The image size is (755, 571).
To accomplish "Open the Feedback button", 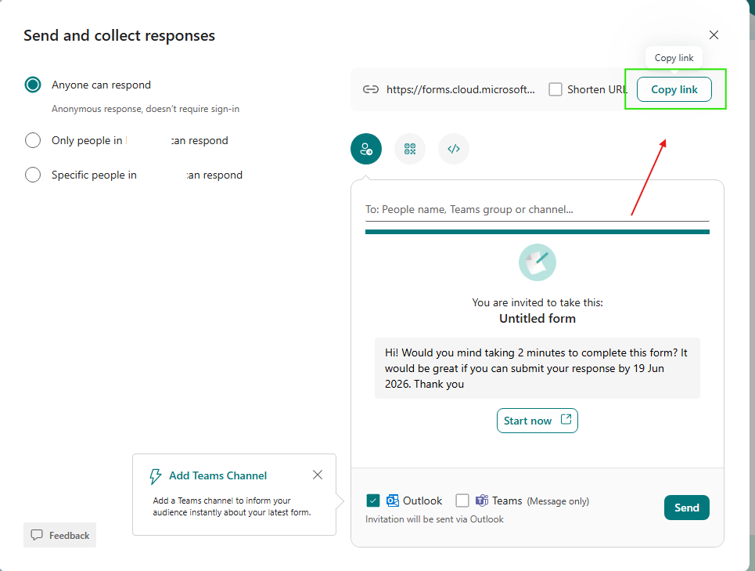I will (x=59, y=535).
